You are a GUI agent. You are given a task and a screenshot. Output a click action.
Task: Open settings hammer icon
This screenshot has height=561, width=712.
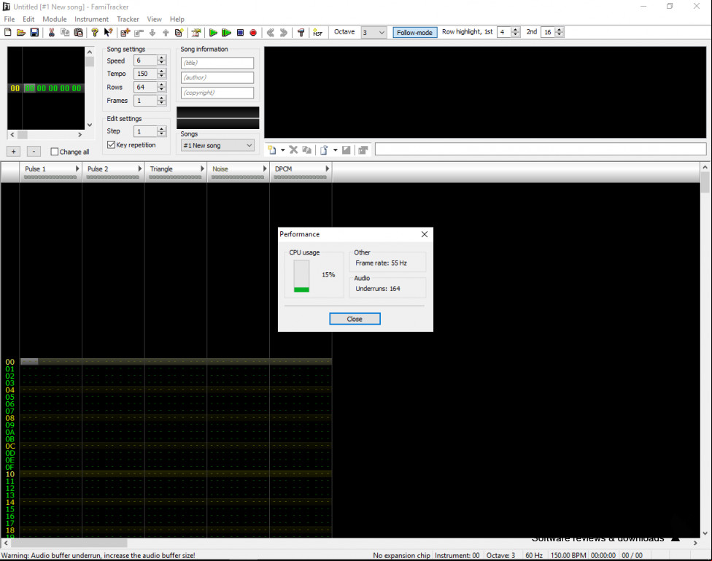301,32
